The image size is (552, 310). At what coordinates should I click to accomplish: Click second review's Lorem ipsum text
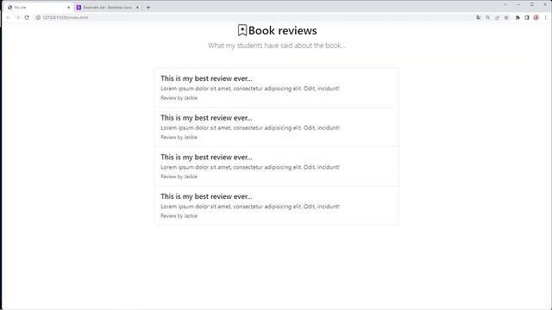coord(250,128)
